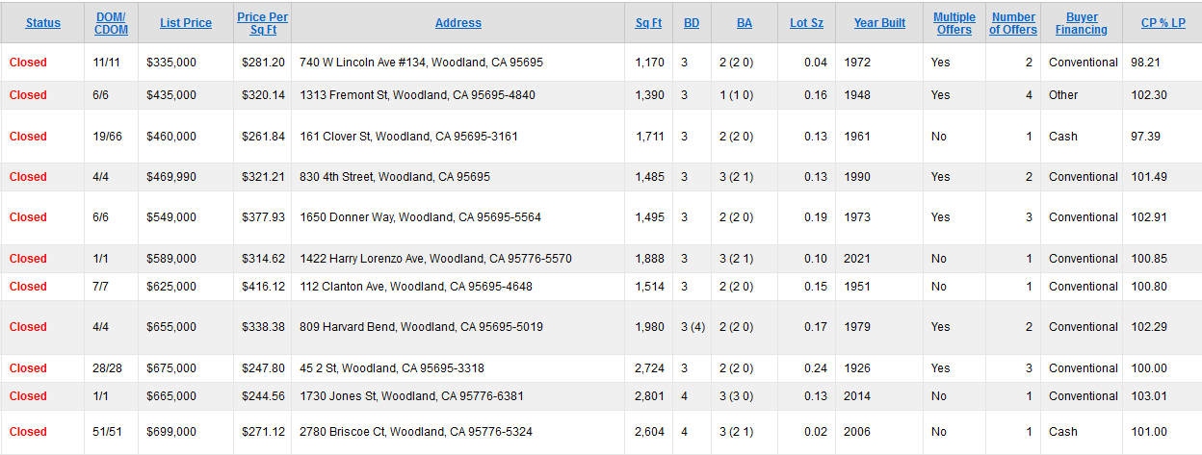
Task: Sort by Lot Sz header
Action: pyautogui.click(x=805, y=23)
